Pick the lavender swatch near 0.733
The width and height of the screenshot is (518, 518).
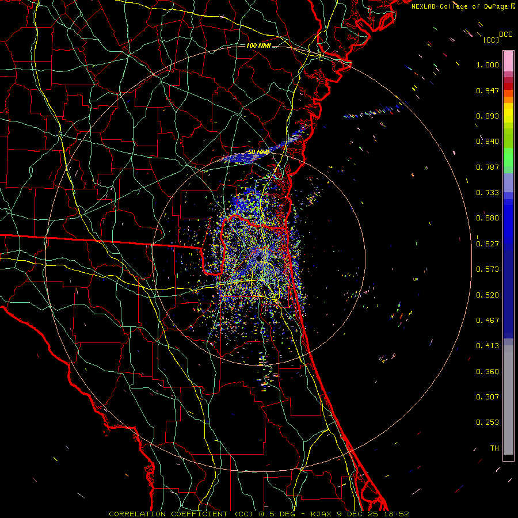click(x=508, y=183)
